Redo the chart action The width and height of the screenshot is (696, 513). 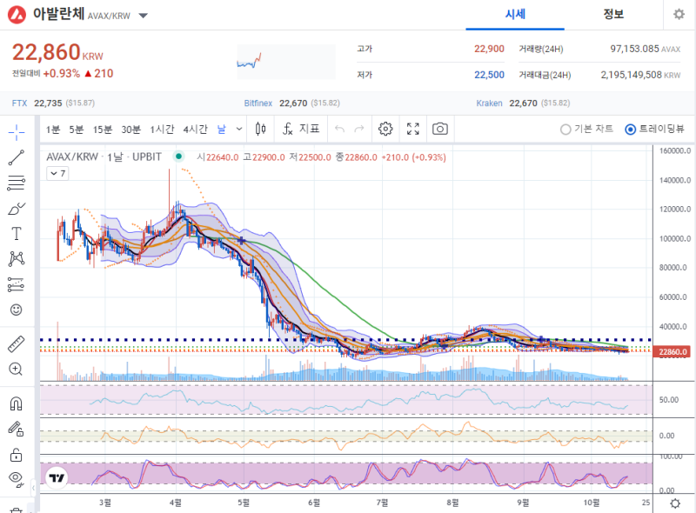(359, 130)
